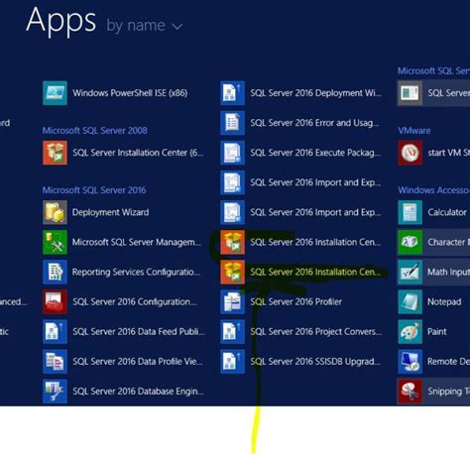
Task: Open the Calculator app icon
Action: click(410, 212)
